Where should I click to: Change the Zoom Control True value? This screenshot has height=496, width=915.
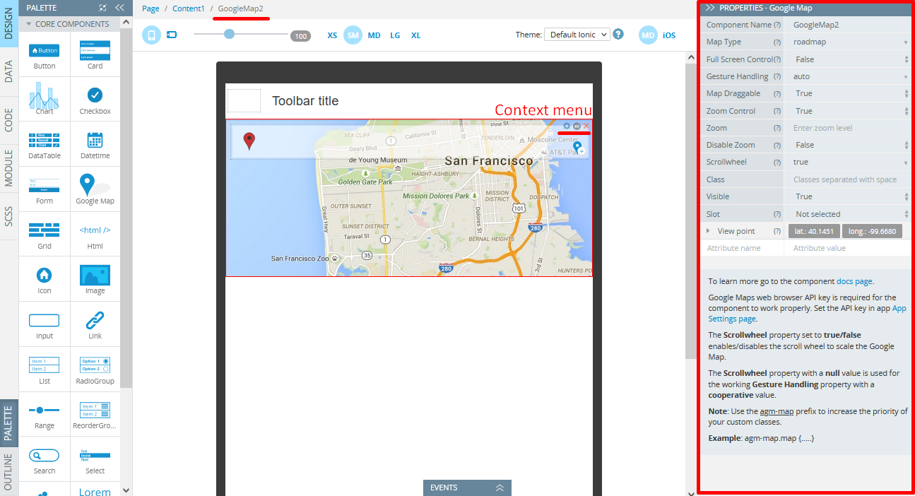tap(846, 111)
